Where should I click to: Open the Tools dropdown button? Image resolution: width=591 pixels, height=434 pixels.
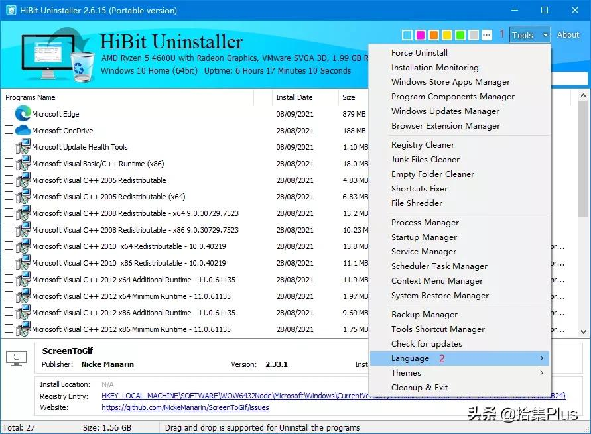(529, 35)
